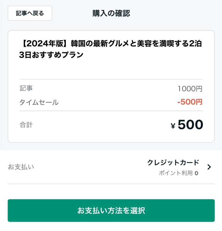The width and height of the screenshot is (222, 231).
Task: Select the お支払い row label
Action: click(x=21, y=167)
